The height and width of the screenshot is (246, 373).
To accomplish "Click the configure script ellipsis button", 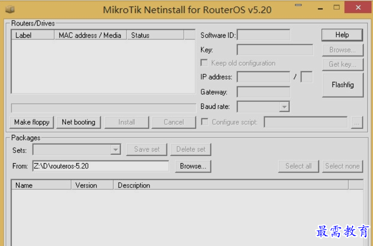I will tap(357, 122).
